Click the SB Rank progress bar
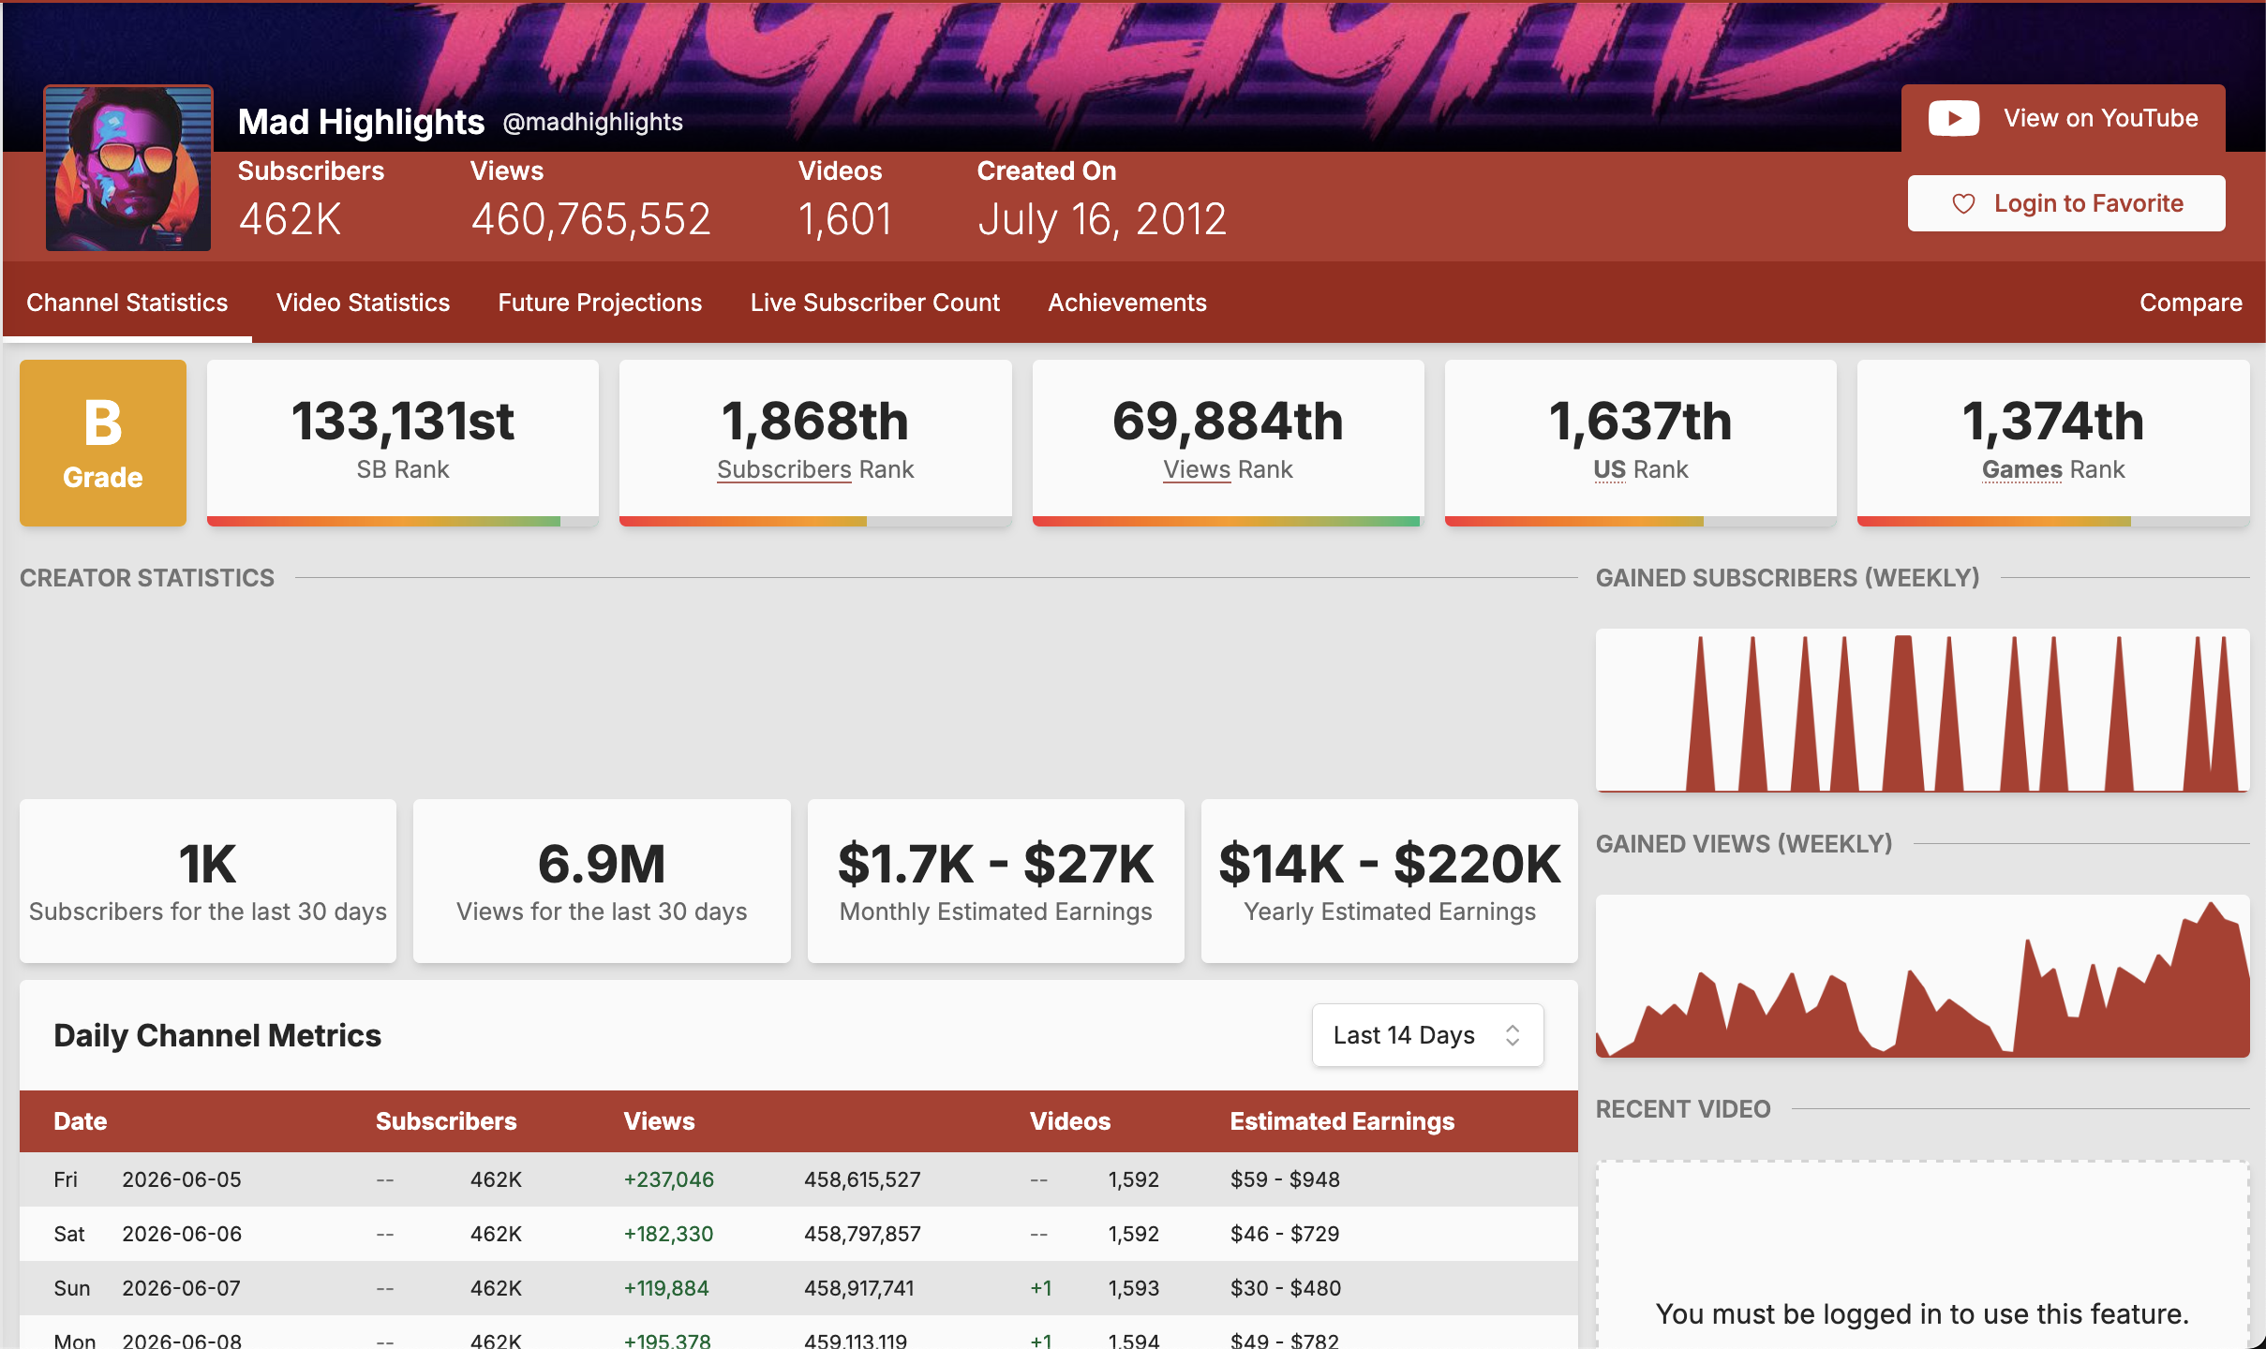 click(403, 521)
